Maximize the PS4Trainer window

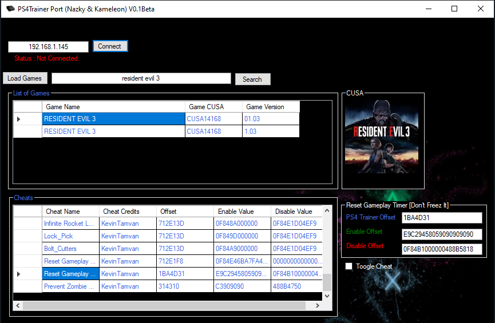[454, 9]
